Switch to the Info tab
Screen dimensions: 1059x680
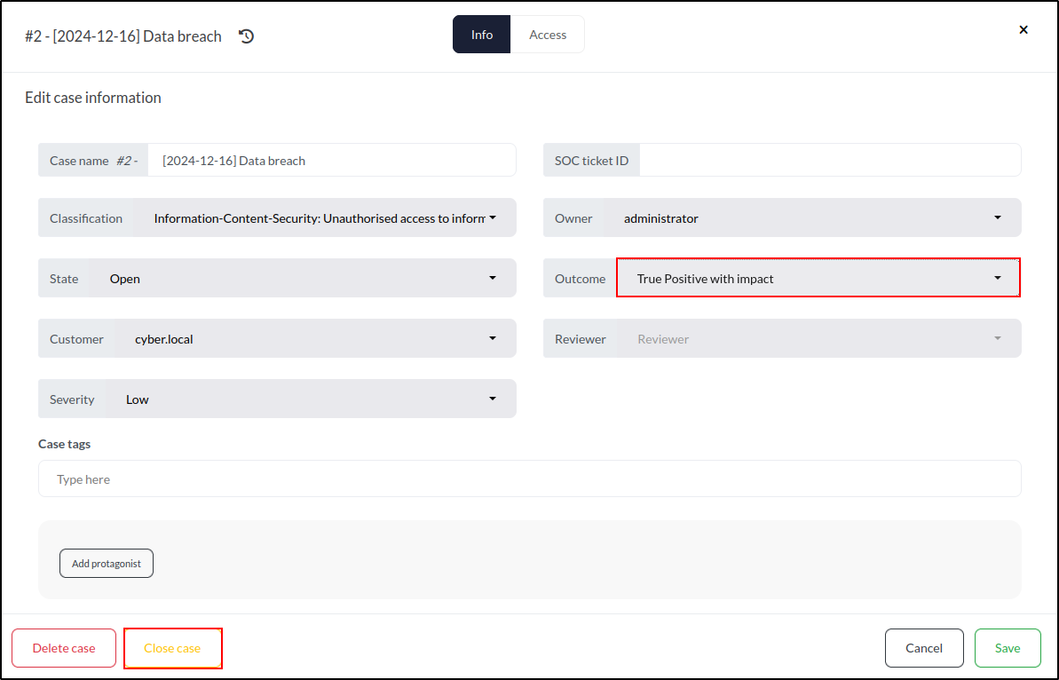(x=481, y=35)
